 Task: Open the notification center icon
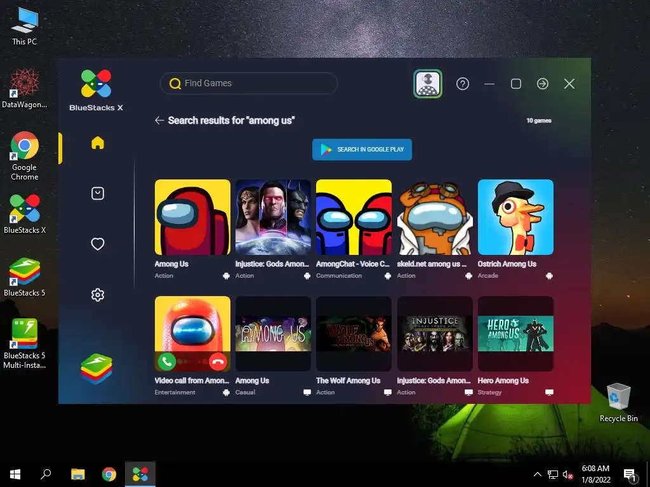pyautogui.click(x=630, y=476)
